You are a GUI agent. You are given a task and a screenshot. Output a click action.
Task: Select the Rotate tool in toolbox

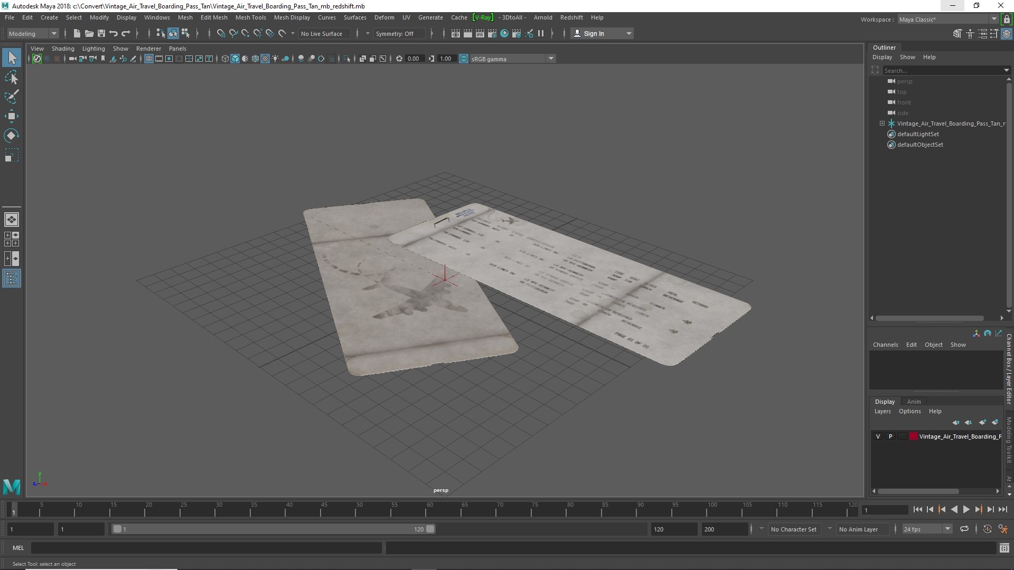coord(12,136)
